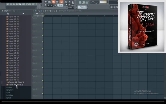
Task: Open FILE menu
Action: (8, 4)
